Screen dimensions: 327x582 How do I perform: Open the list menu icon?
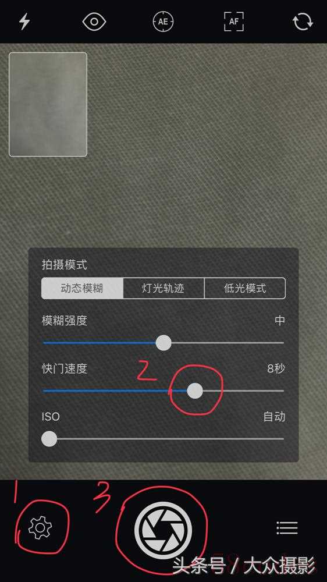287,527
